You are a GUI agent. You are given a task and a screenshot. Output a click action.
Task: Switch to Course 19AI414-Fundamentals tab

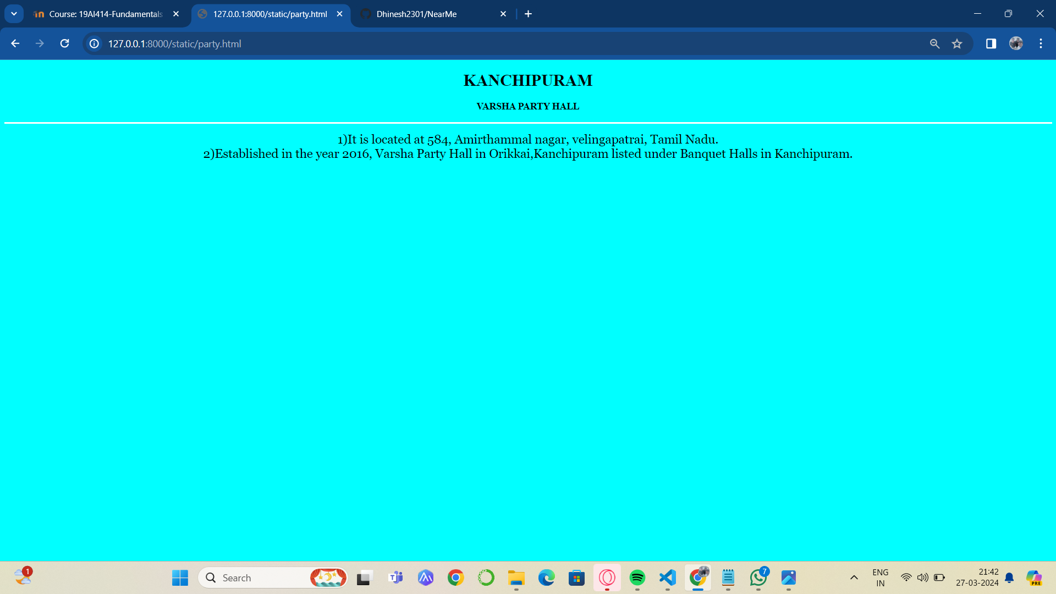point(105,14)
